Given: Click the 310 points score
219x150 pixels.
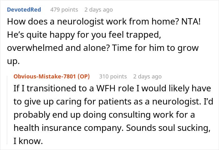Looking at the screenshot, I should click(113, 76).
